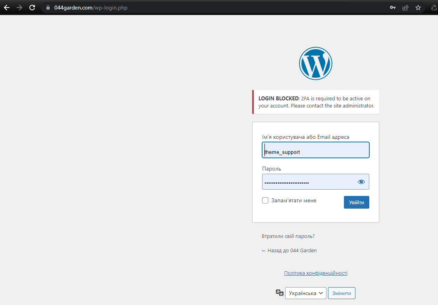
Task: Reload the page with the refresh icon
Action: (x=32, y=8)
